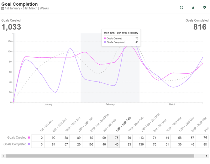Click the scrollbar right arrow
Screen dimensions: 210x164
click(208, 156)
